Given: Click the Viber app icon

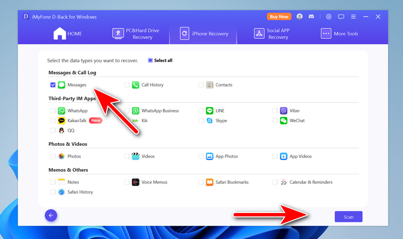Looking at the screenshot, I should (x=284, y=111).
